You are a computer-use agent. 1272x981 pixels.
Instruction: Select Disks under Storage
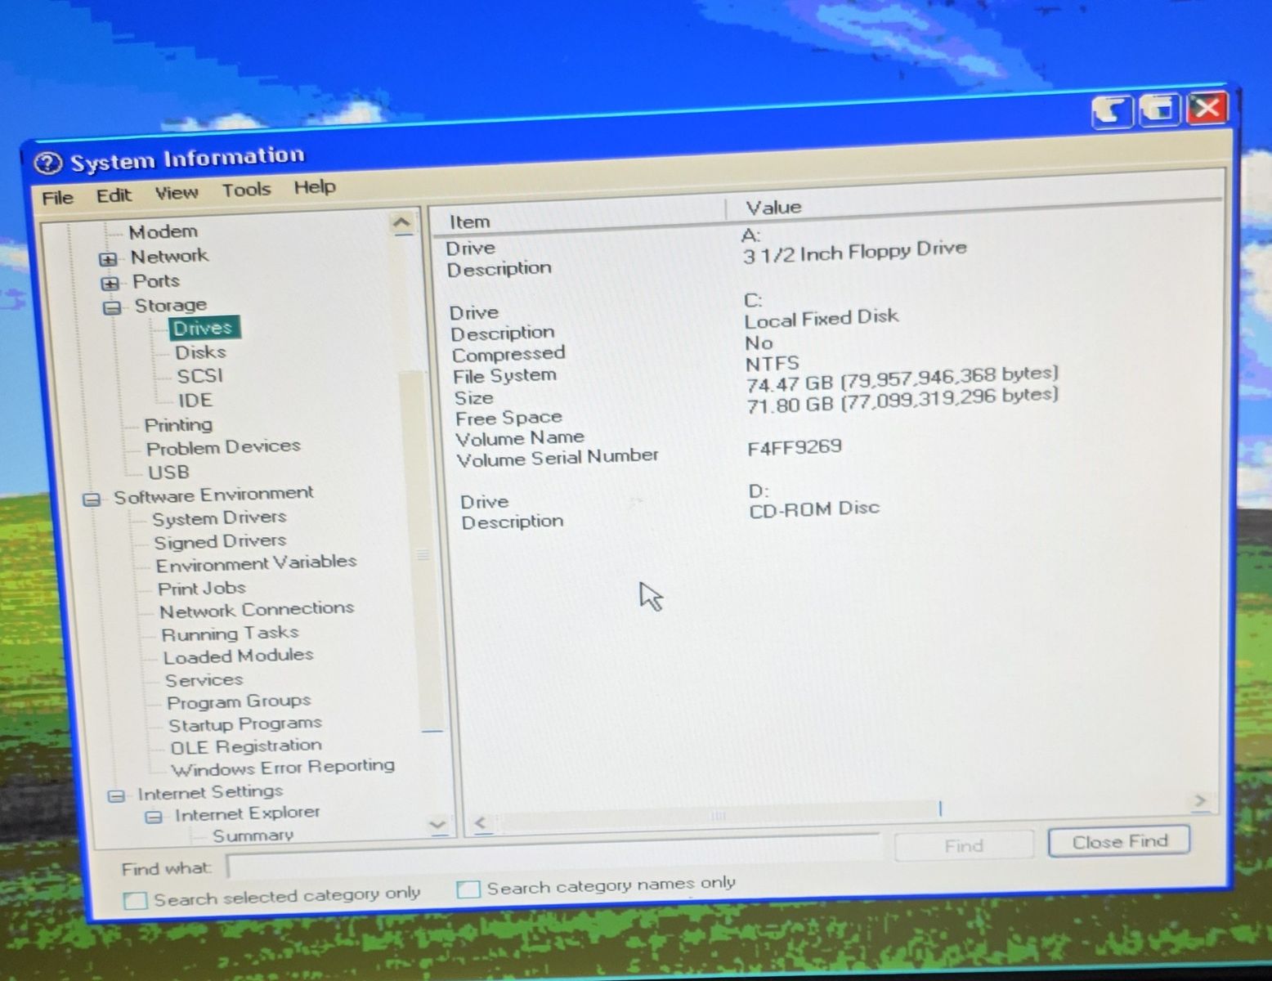pyautogui.click(x=200, y=352)
